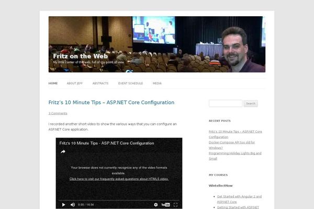Screen dimensions: 314x209
Task: Enter fullscreen mode on the video
Action: tap(176, 205)
